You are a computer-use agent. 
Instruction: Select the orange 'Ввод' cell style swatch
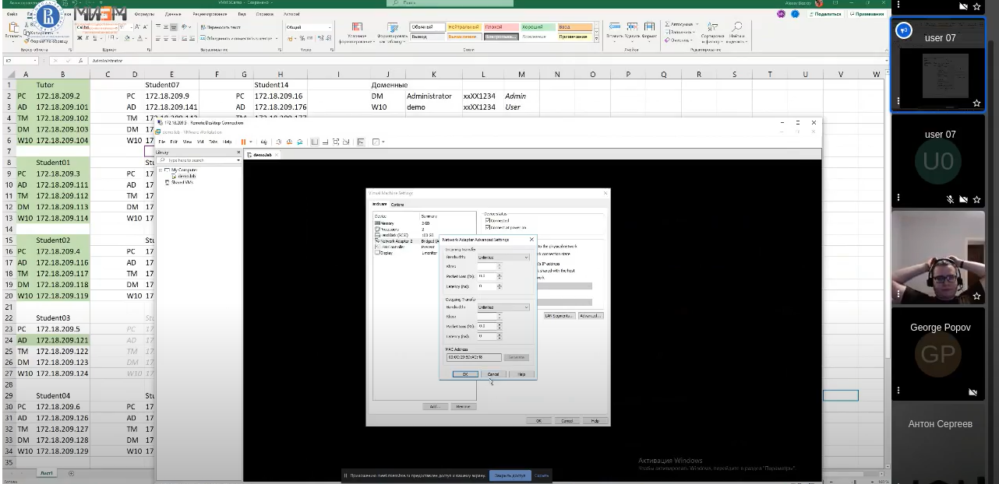pos(575,27)
